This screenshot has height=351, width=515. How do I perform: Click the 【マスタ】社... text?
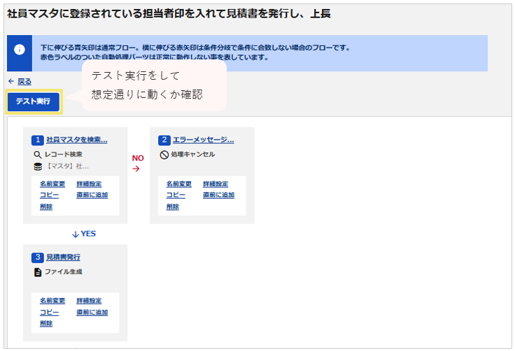coord(67,166)
